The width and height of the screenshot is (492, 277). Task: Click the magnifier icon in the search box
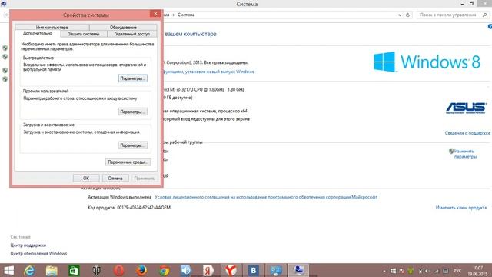(x=484, y=15)
